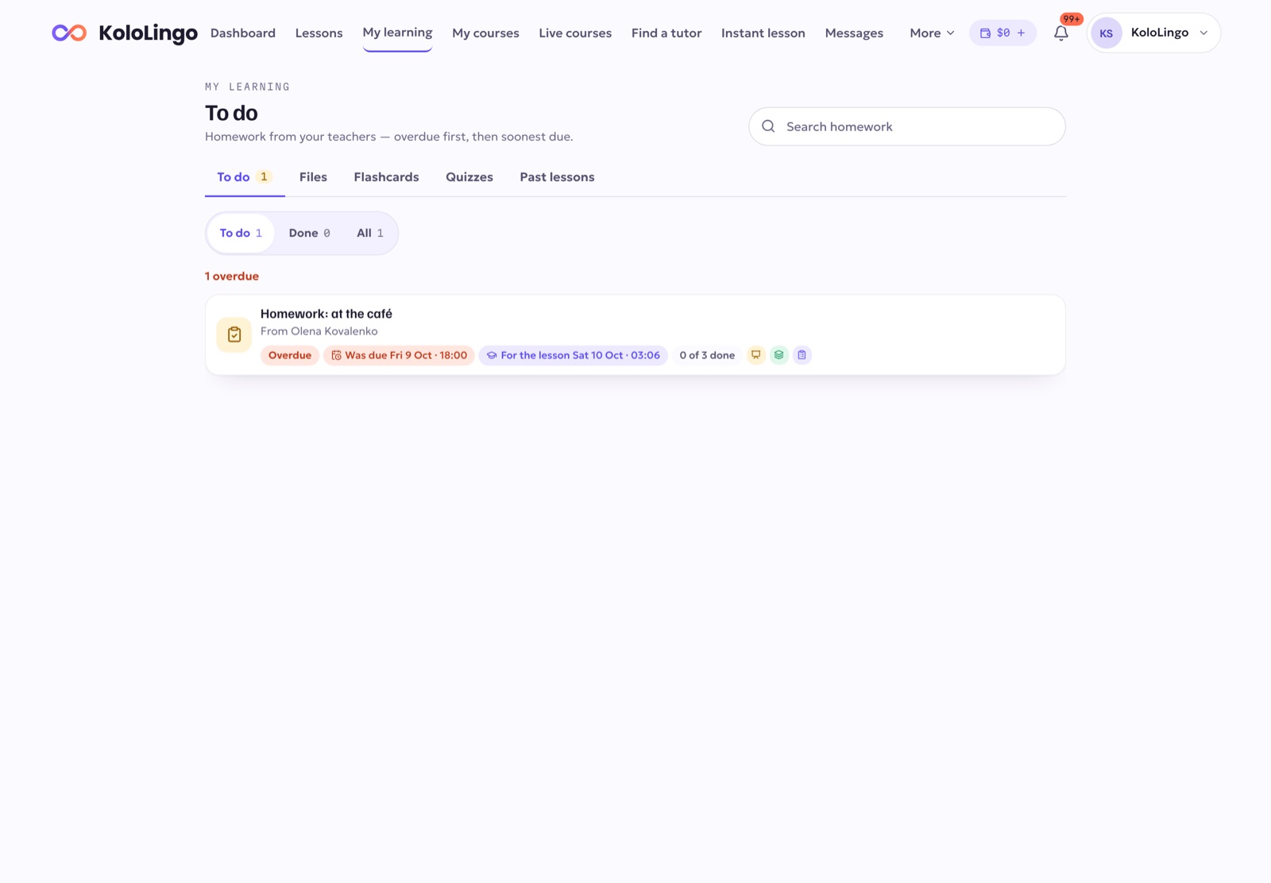The width and height of the screenshot is (1271, 883).
Task: Navigate to Live courses
Action: pyautogui.click(x=575, y=33)
